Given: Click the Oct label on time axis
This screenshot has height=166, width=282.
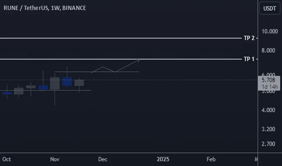Looking at the screenshot, I should point(7,159).
